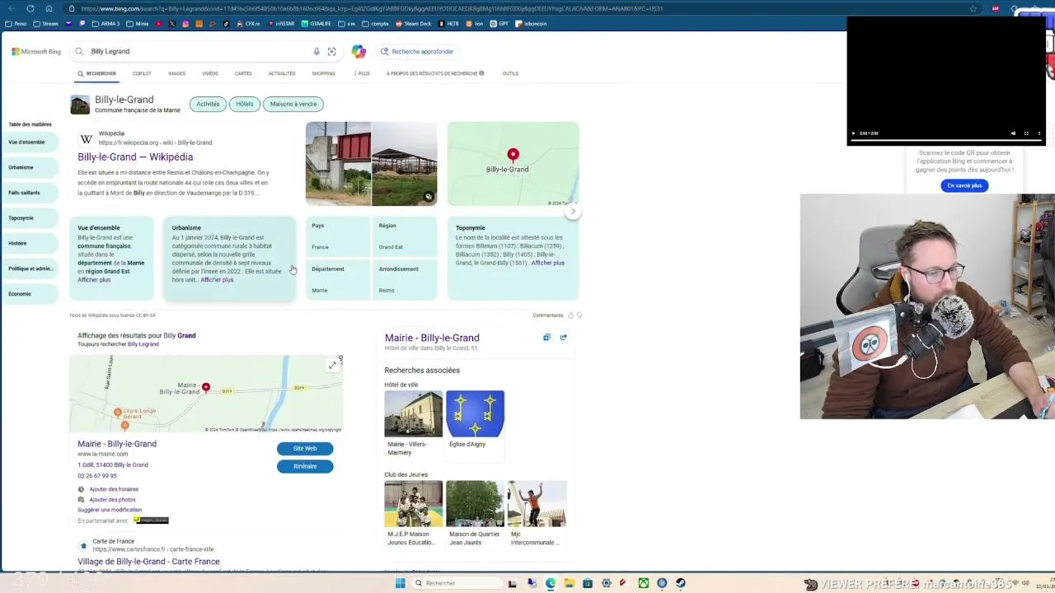
Task: Click Maisons à vendre chip
Action: coord(293,104)
